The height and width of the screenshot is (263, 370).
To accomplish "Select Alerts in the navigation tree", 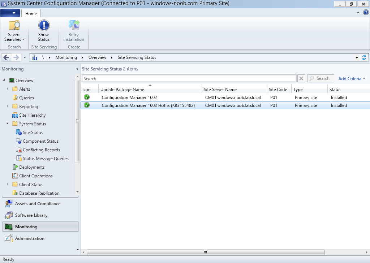I will click(x=25, y=89).
